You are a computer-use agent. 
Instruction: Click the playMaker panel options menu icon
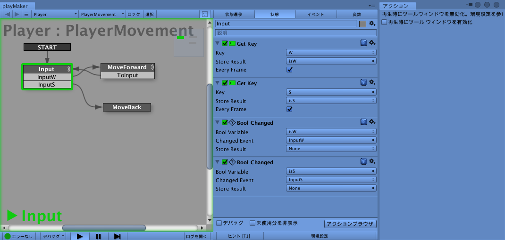point(373,6)
